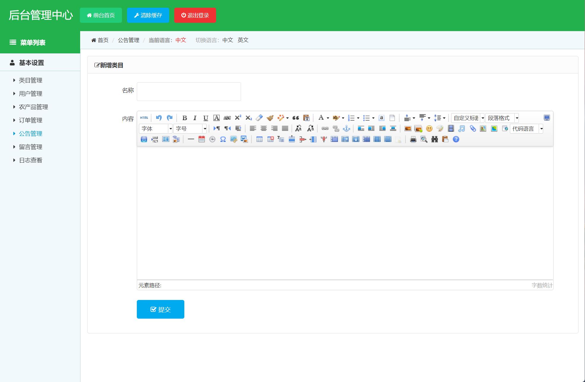The height and width of the screenshot is (382, 585).
Task: Open the 字体 font family dropdown
Action: point(156,129)
